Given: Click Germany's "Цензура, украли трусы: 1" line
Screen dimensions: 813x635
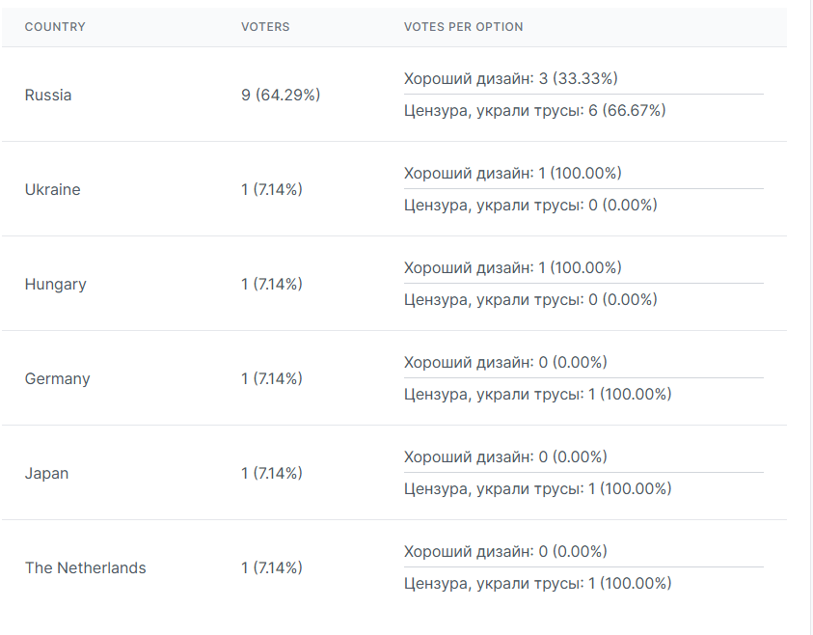Looking at the screenshot, I should (x=537, y=395).
